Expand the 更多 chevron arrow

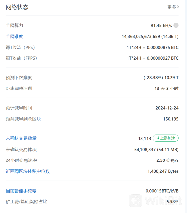(x=178, y=7)
